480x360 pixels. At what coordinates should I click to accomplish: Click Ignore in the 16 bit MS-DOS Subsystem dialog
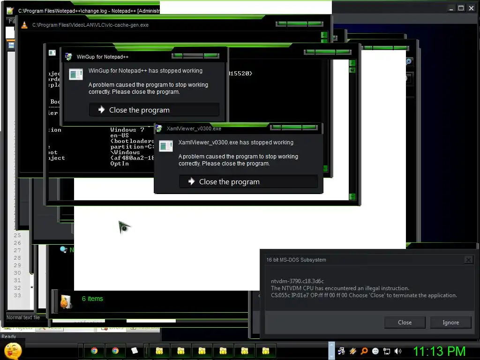coord(450,322)
